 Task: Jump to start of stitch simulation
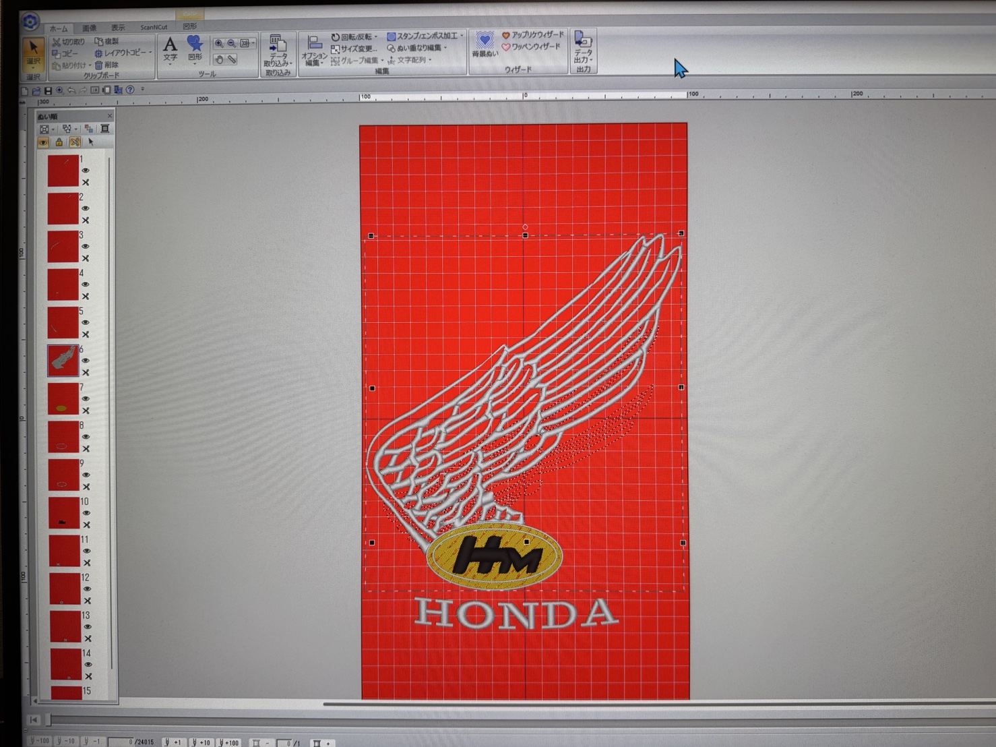pos(33,720)
